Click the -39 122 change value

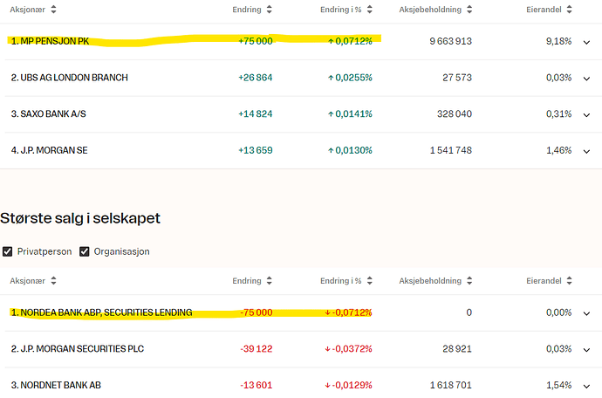[x=257, y=349]
